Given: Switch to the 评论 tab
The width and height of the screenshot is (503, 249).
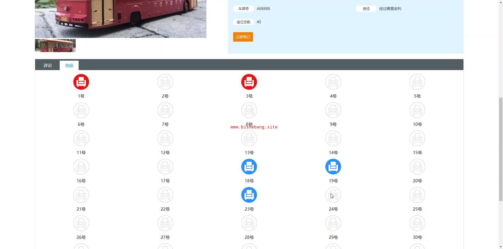Looking at the screenshot, I should (x=48, y=65).
